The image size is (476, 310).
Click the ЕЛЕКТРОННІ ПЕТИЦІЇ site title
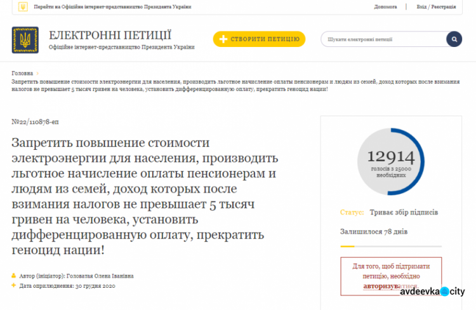tap(110, 35)
